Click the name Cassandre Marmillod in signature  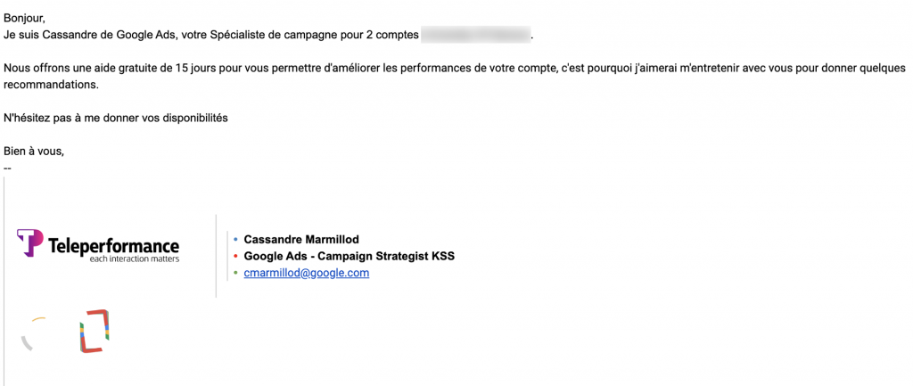301,240
